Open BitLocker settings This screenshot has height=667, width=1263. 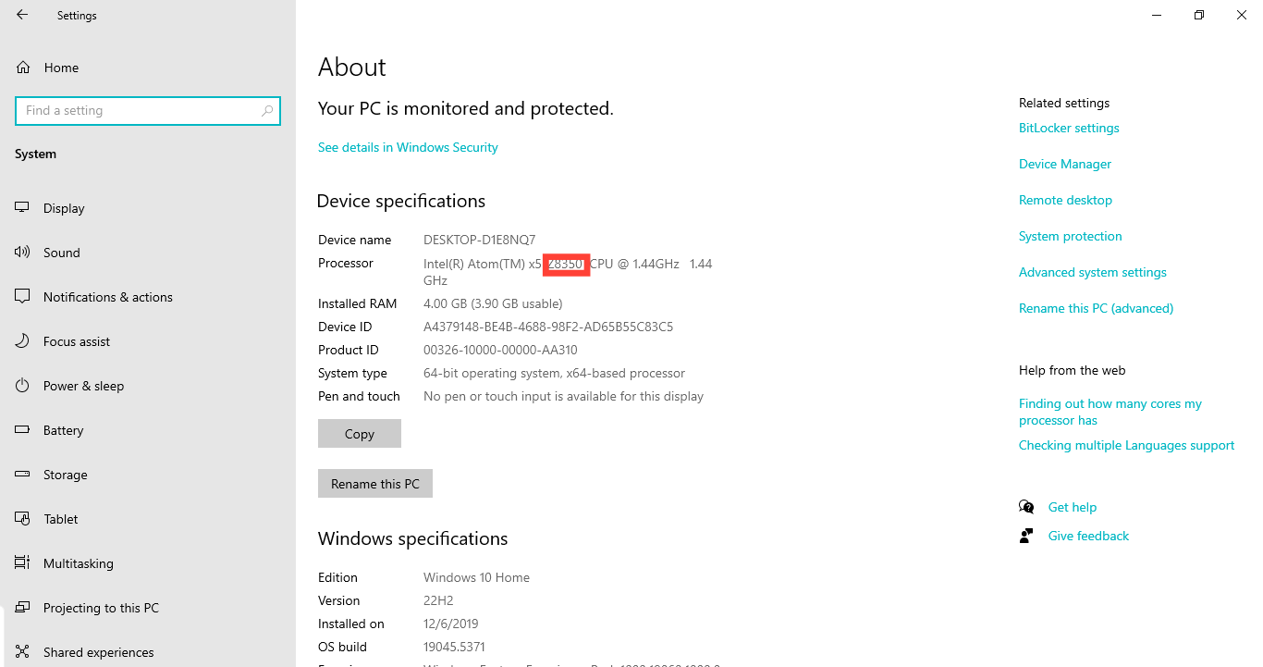1069,128
